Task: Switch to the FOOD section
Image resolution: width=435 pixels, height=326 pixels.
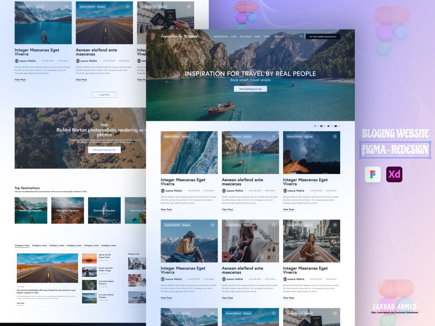Action: click(x=234, y=37)
